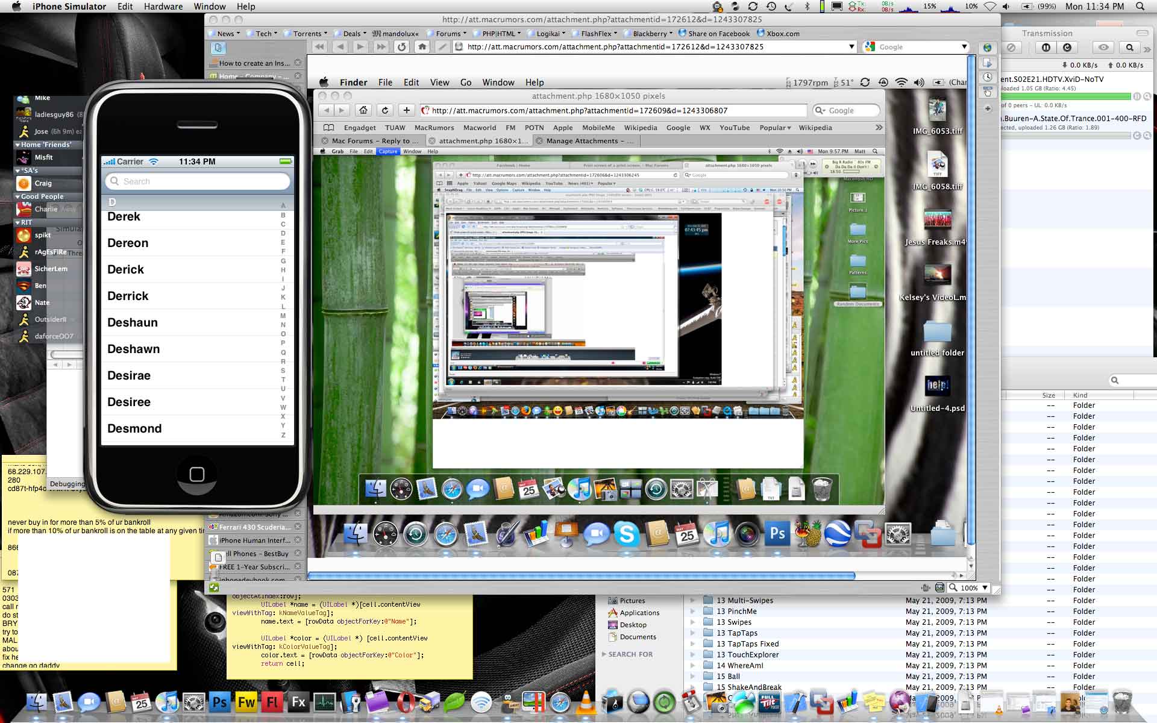This screenshot has width=1157, height=723.
Task: Toggle the tab drawer button in the outer browser
Action: click(218, 48)
